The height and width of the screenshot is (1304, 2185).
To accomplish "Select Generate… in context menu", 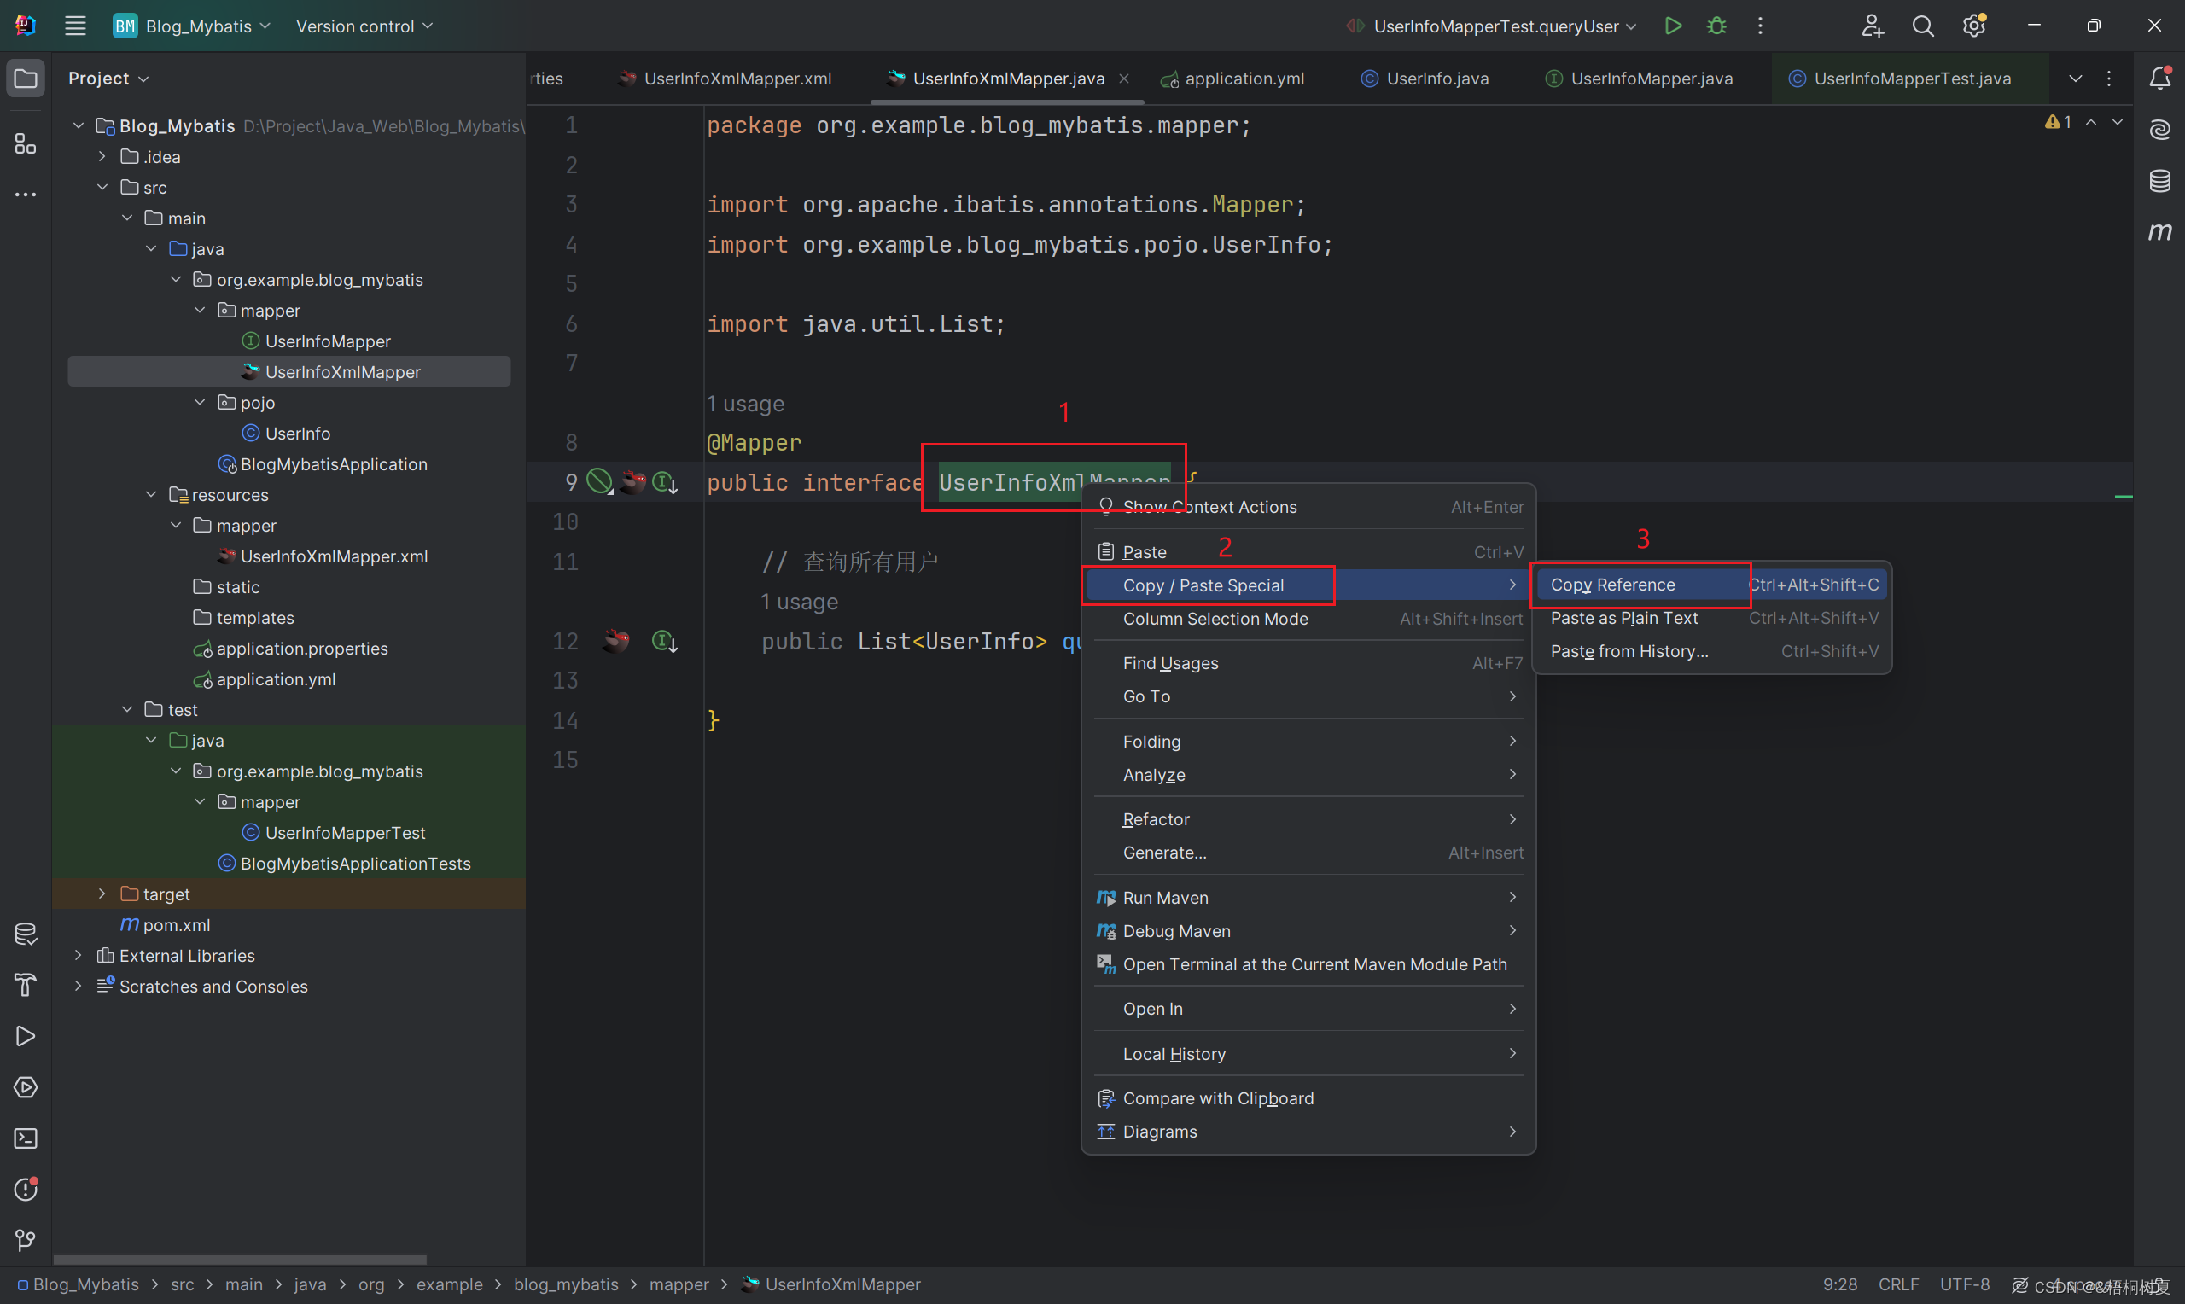I will coord(1308,853).
